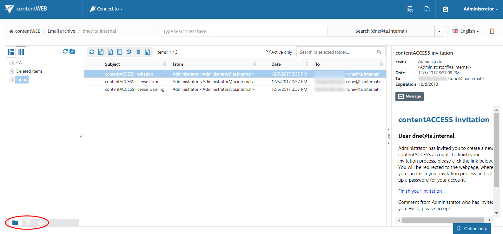Click the preview vertical scrollbar thumb
The height and width of the screenshot is (234, 503).
497,150
